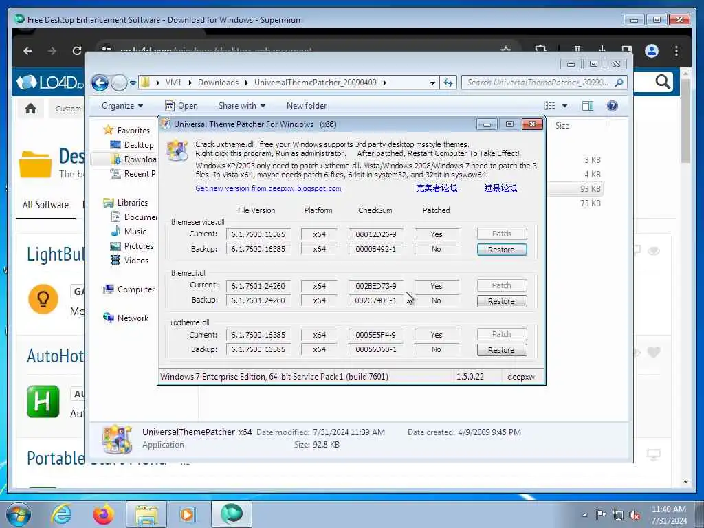The image size is (704, 528).
Task: Click Restore for themeui.dll
Action: pyautogui.click(x=501, y=301)
